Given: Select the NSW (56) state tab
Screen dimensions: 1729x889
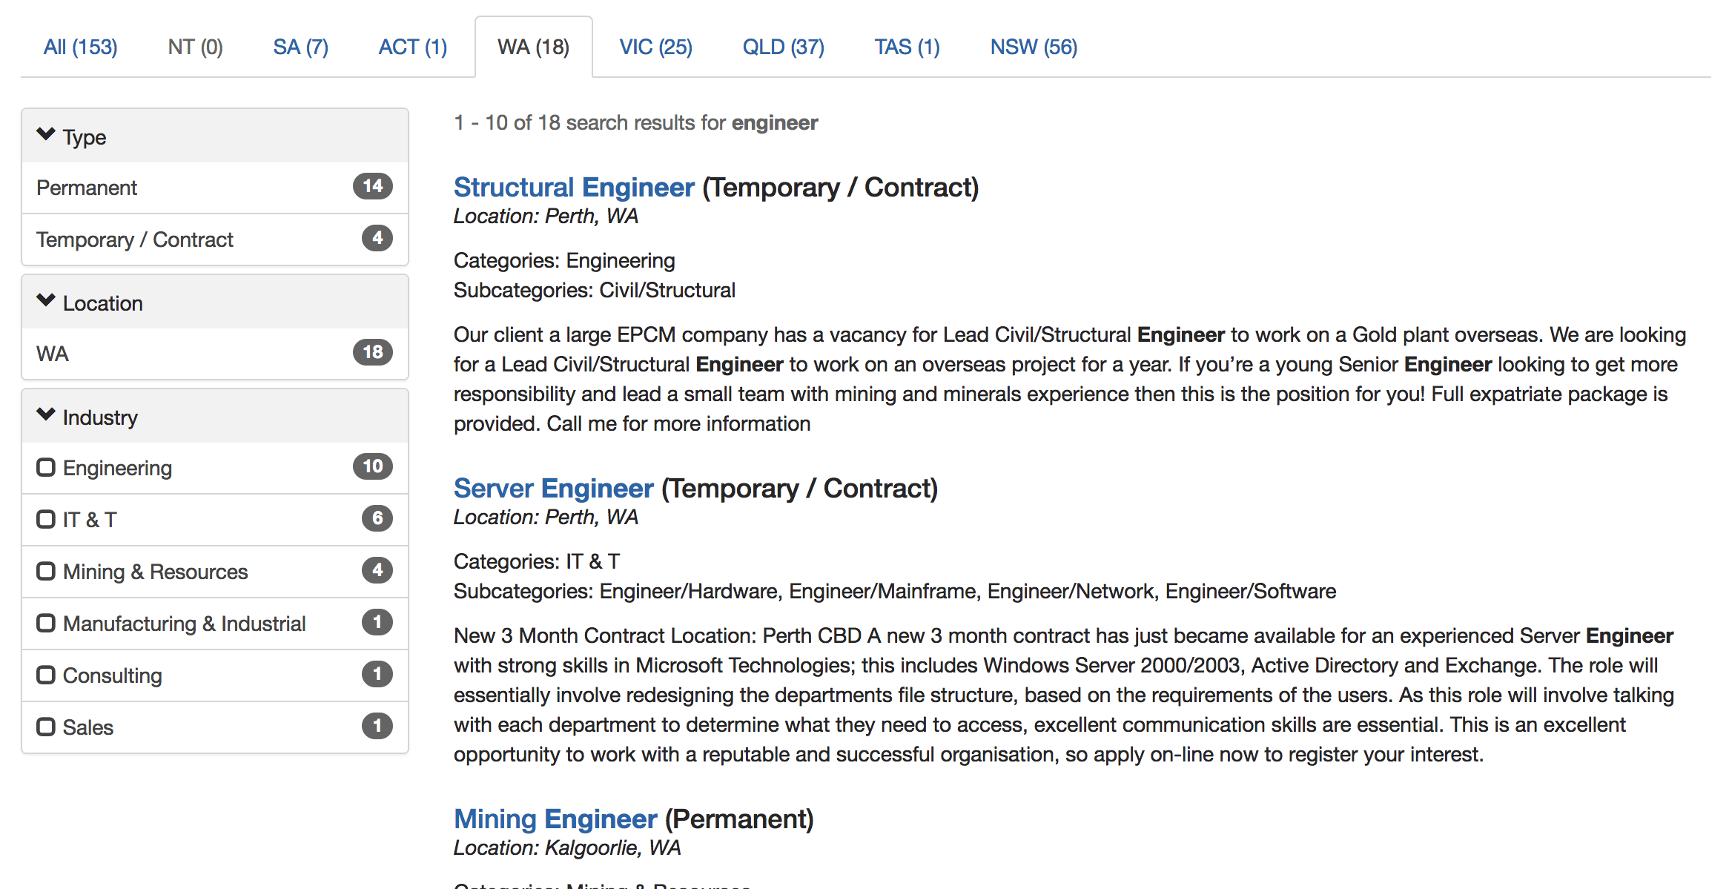Looking at the screenshot, I should pos(1031,45).
